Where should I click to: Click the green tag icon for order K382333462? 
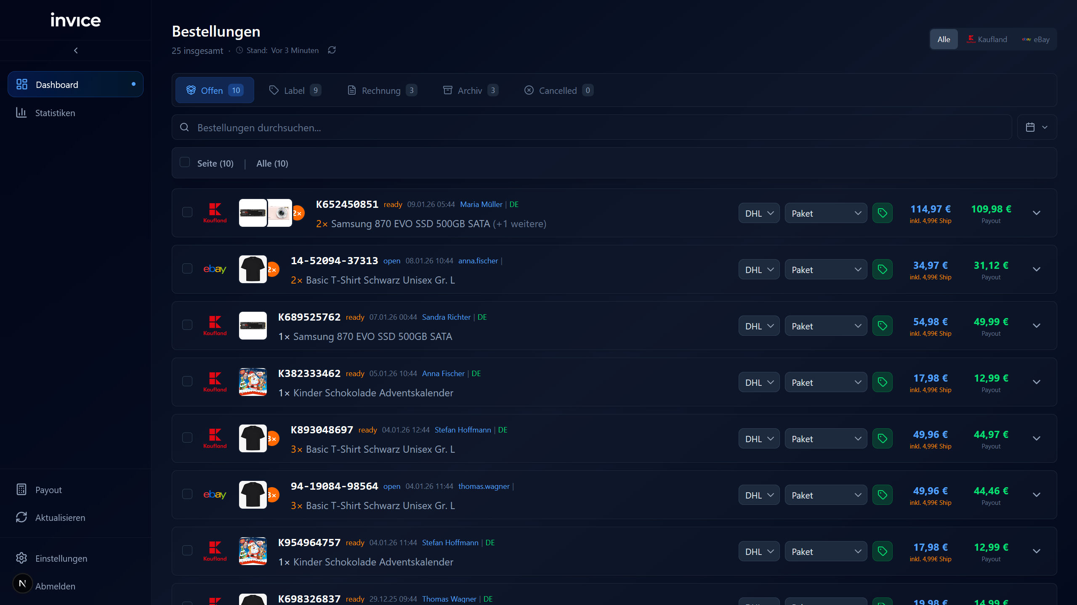(882, 382)
